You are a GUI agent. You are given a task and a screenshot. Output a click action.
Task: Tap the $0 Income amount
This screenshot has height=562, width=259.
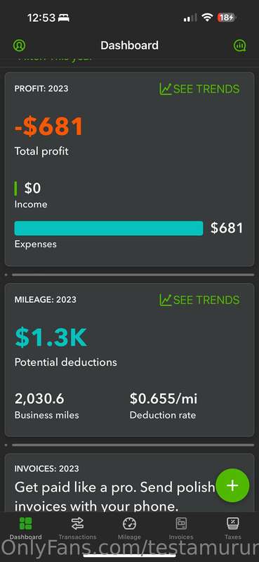(x=32, y=188)
